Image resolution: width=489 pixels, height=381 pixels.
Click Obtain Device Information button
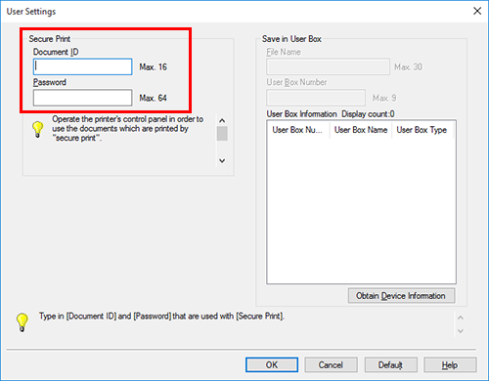point(401,296)
